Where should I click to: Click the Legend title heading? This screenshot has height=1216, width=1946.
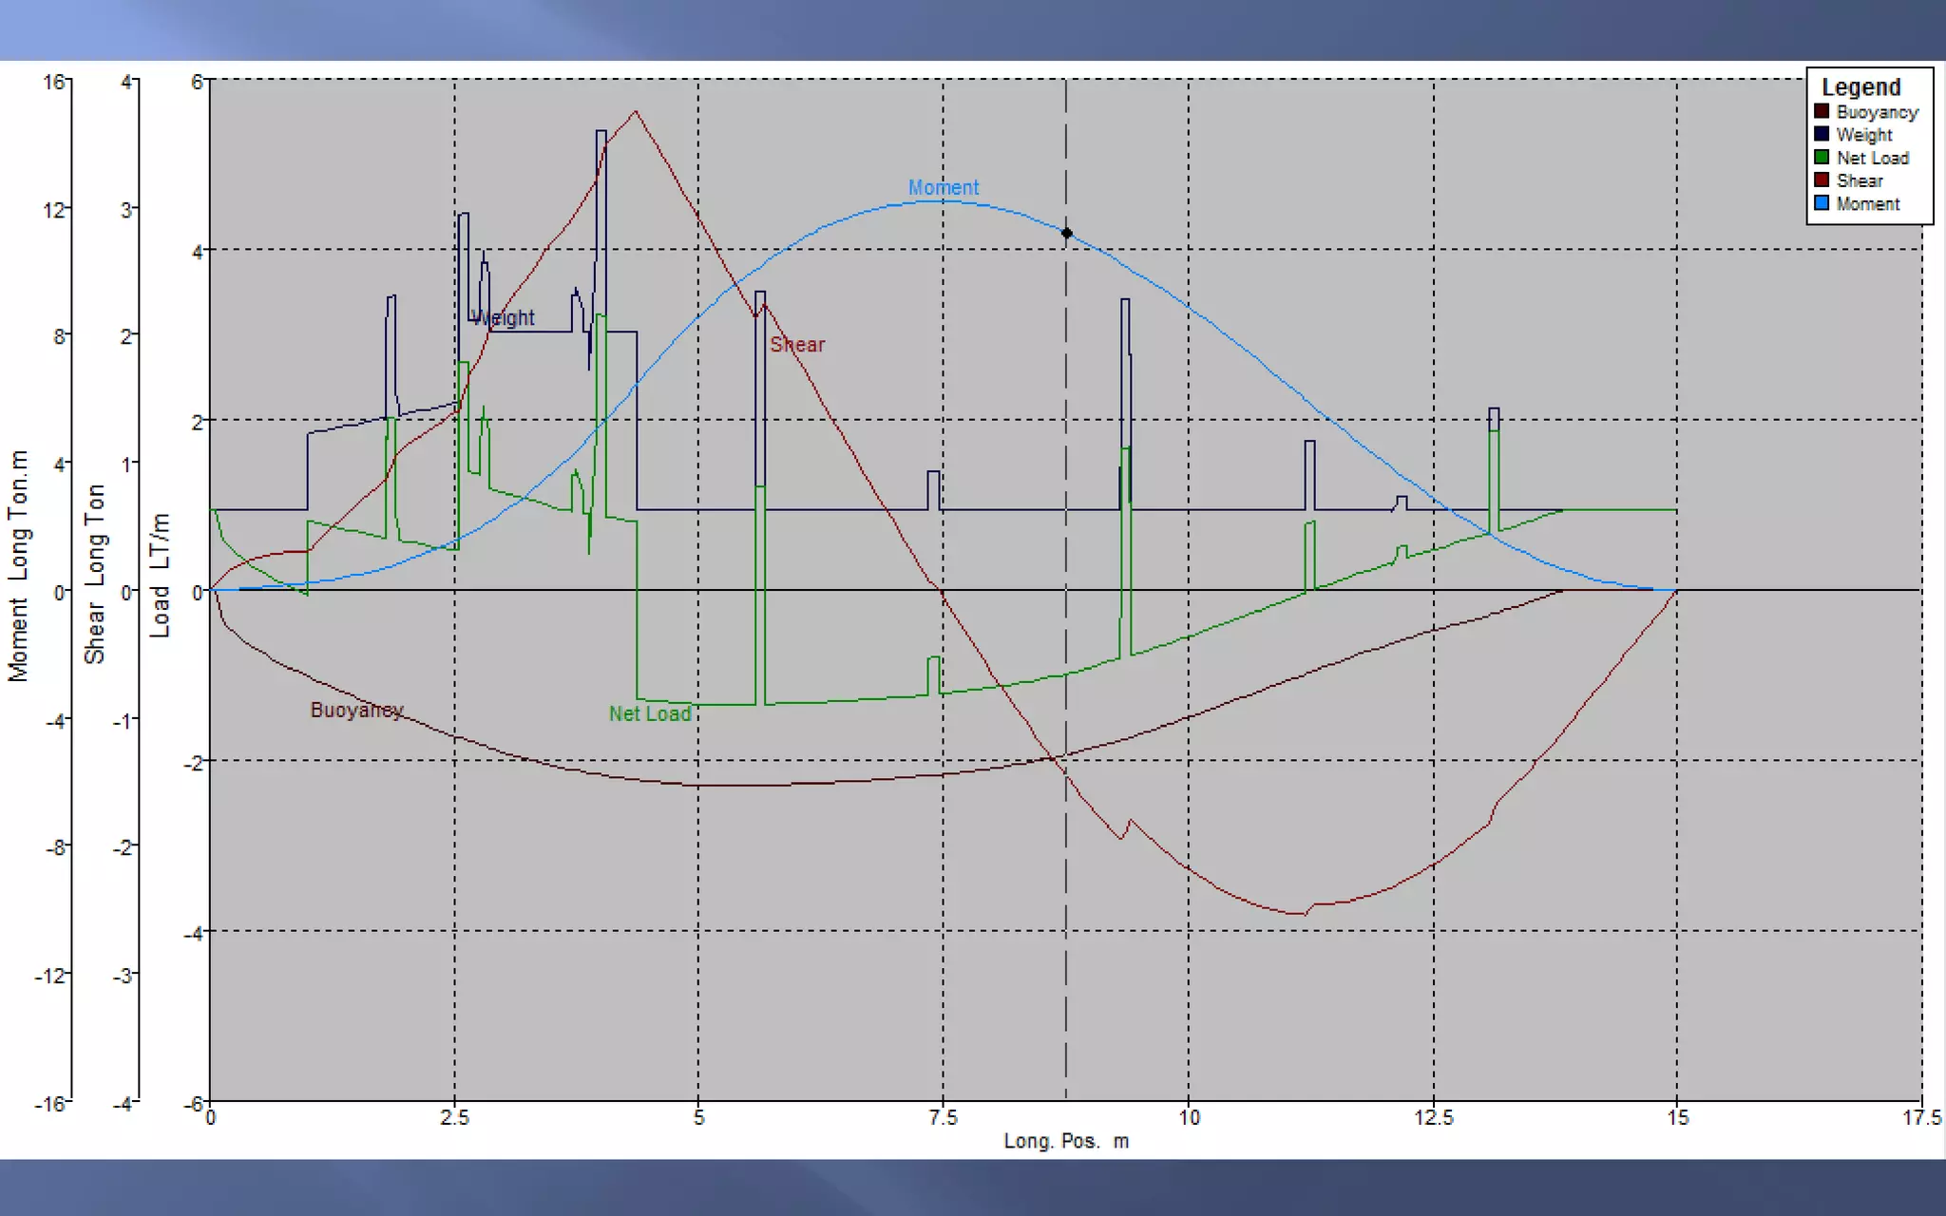click(1860, 87)
